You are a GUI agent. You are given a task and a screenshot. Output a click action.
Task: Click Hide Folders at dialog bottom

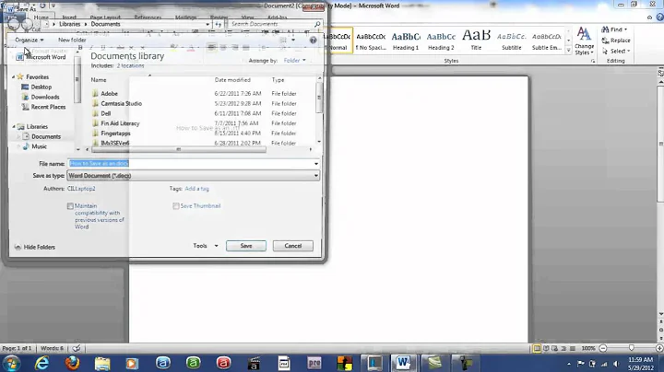[x=35, y=247]
